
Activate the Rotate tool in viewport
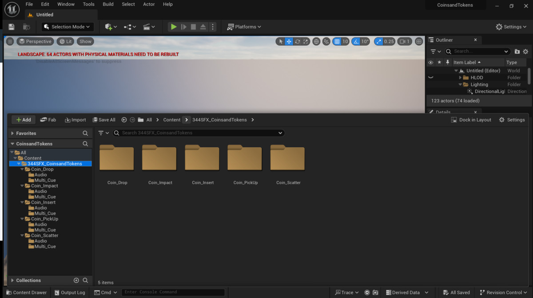click(297, 42)
